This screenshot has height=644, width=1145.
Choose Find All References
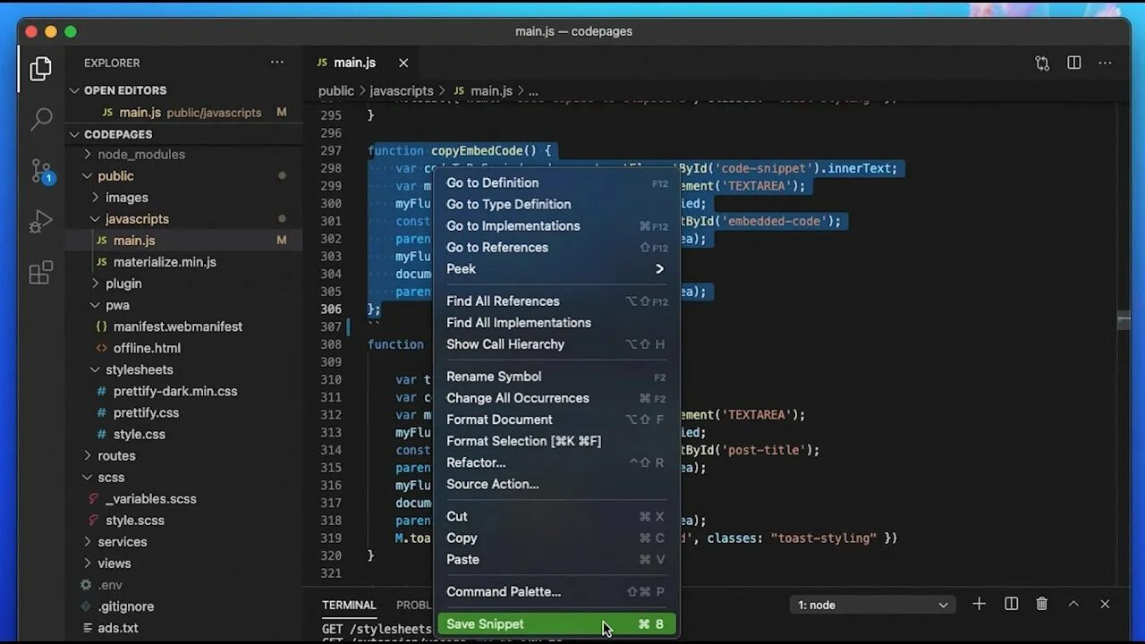click(x=556, y=301)
